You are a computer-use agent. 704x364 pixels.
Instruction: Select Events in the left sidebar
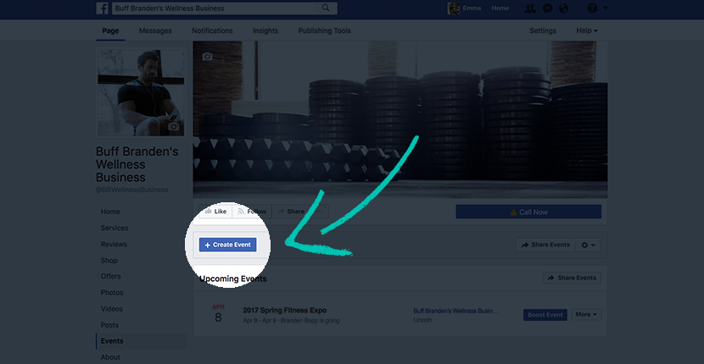(142, 341)
